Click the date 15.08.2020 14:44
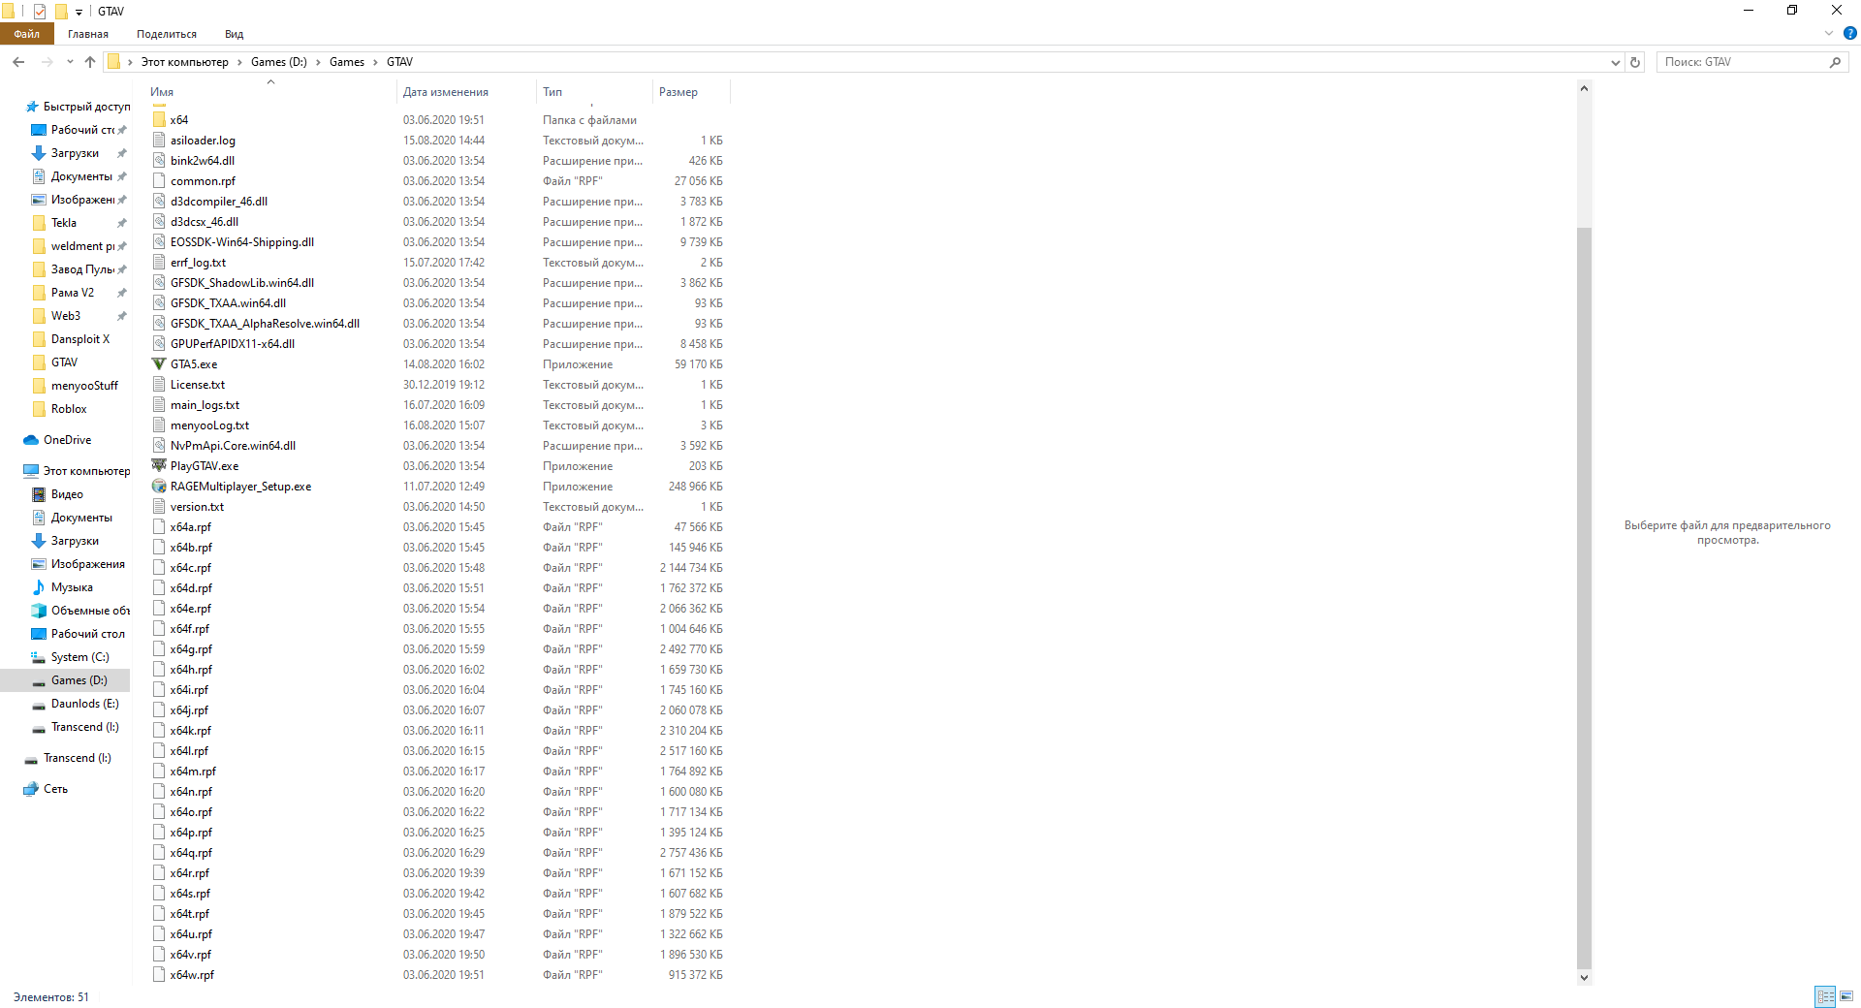This screenshot has width=1861, height=1008. tap(444, 141)
